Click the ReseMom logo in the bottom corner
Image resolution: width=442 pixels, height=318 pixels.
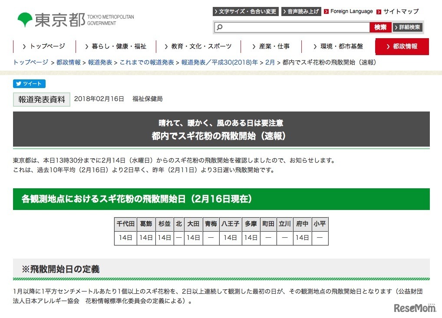[415, 307]
